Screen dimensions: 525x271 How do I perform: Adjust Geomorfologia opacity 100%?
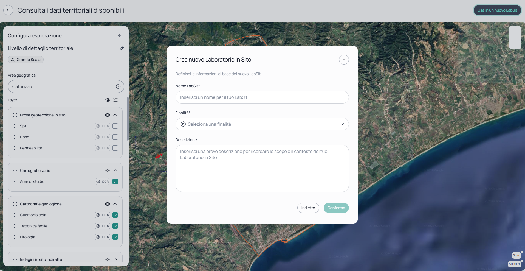103,215
